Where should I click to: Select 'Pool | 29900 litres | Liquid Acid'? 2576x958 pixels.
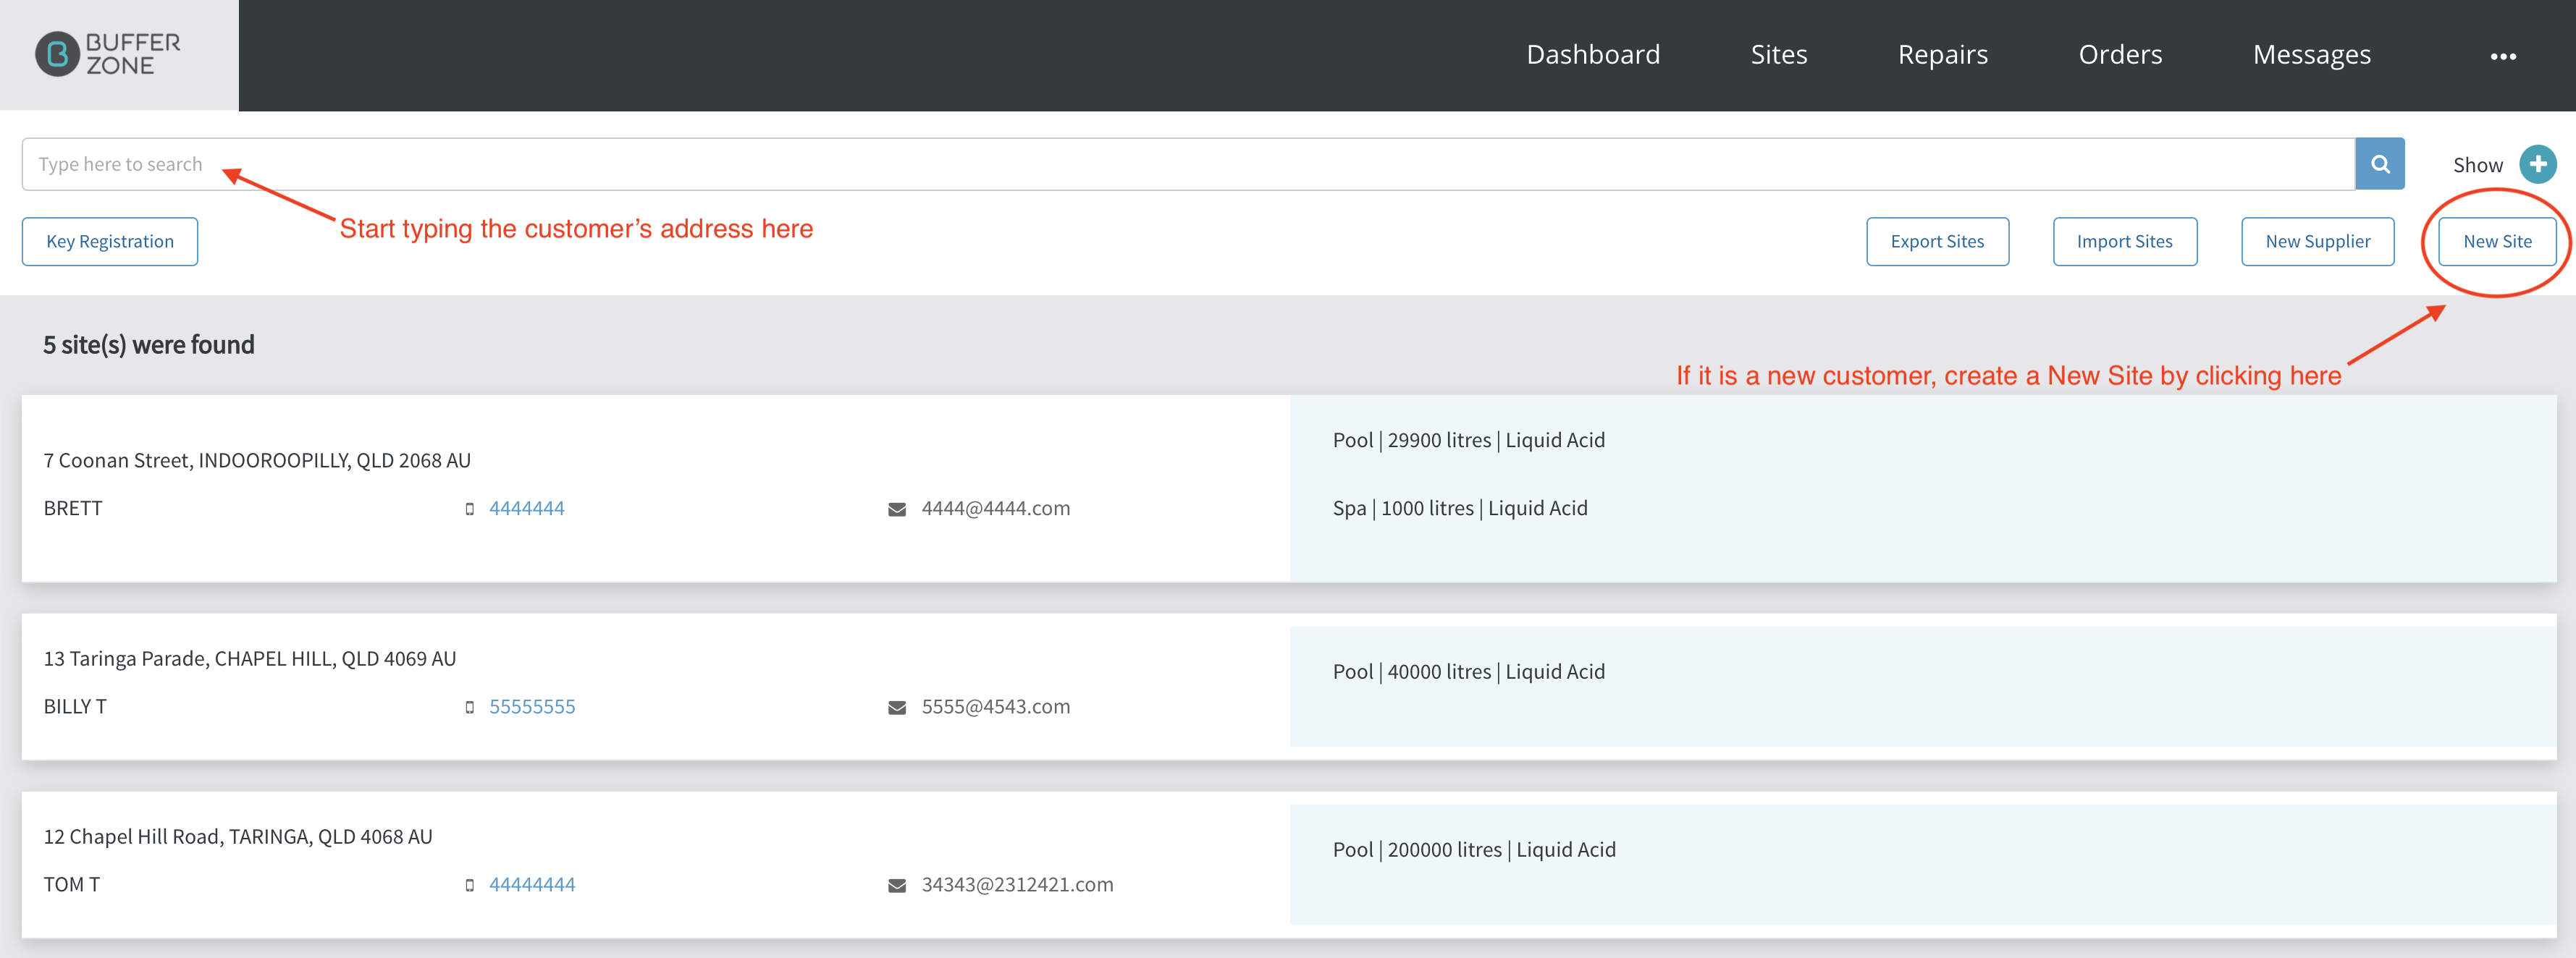[1468, 441]
